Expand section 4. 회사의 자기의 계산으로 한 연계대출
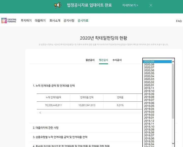 point(71,146)
